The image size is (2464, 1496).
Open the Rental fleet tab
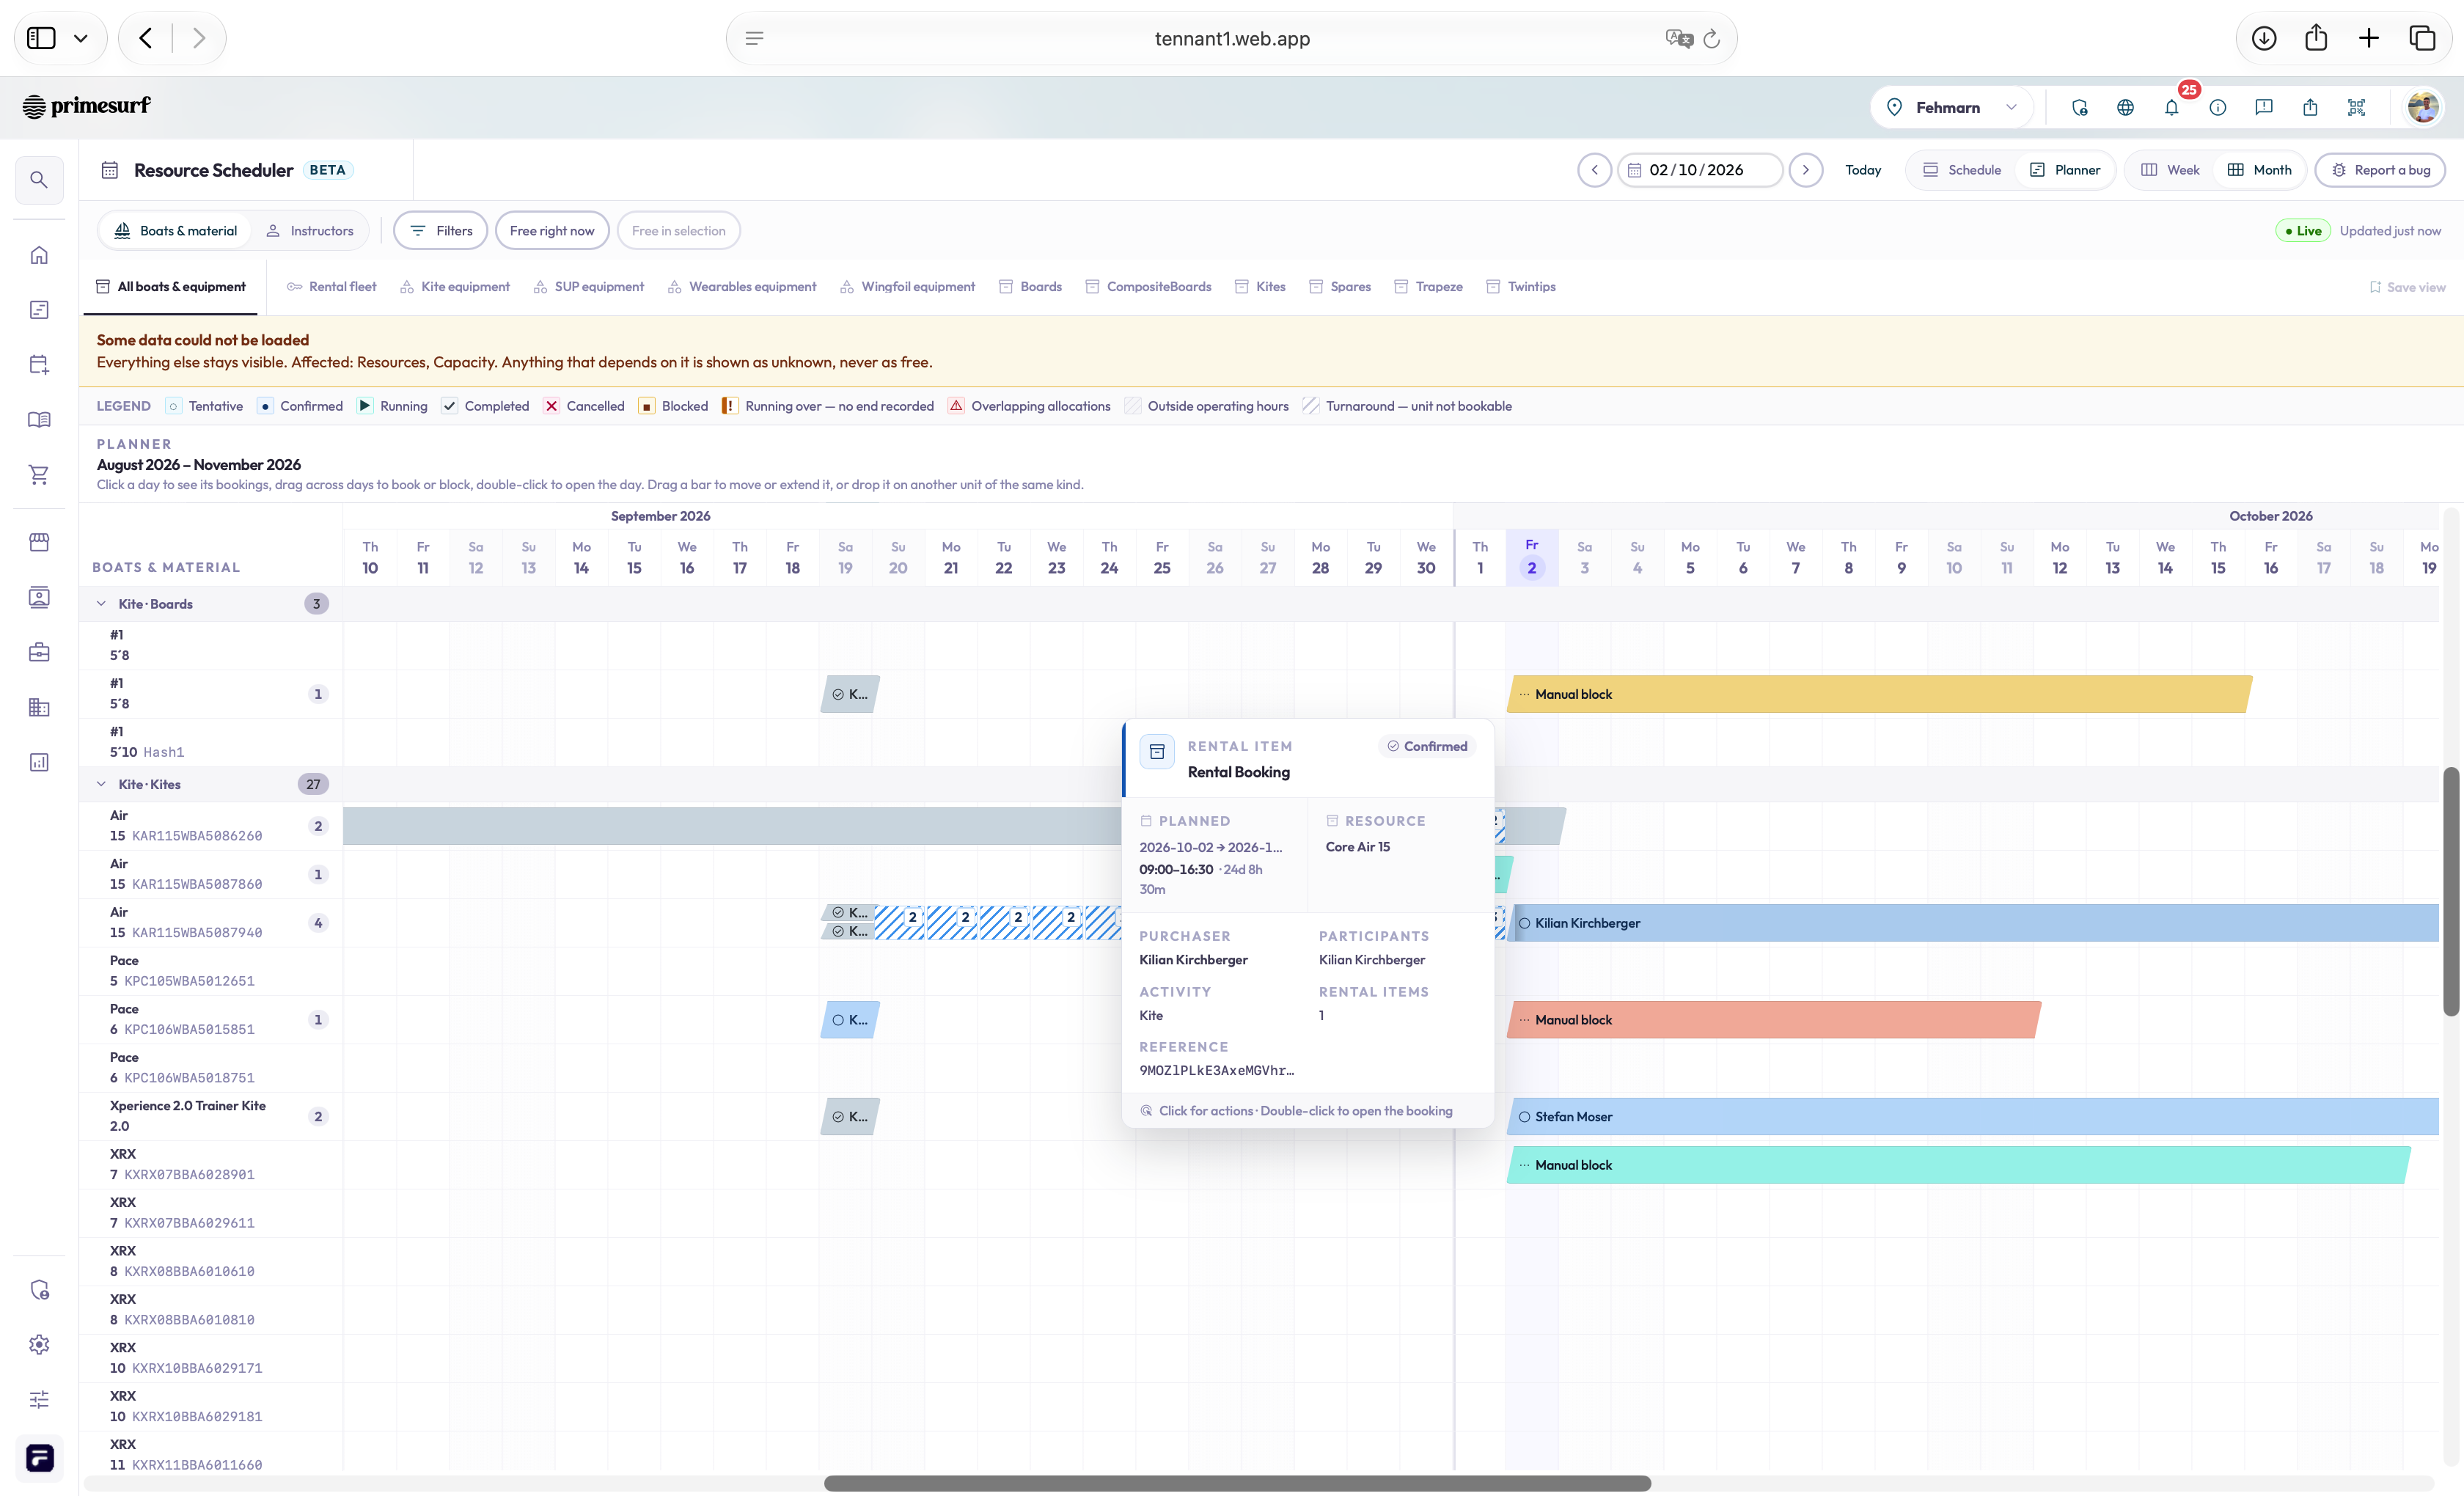[x=331, y=287]
